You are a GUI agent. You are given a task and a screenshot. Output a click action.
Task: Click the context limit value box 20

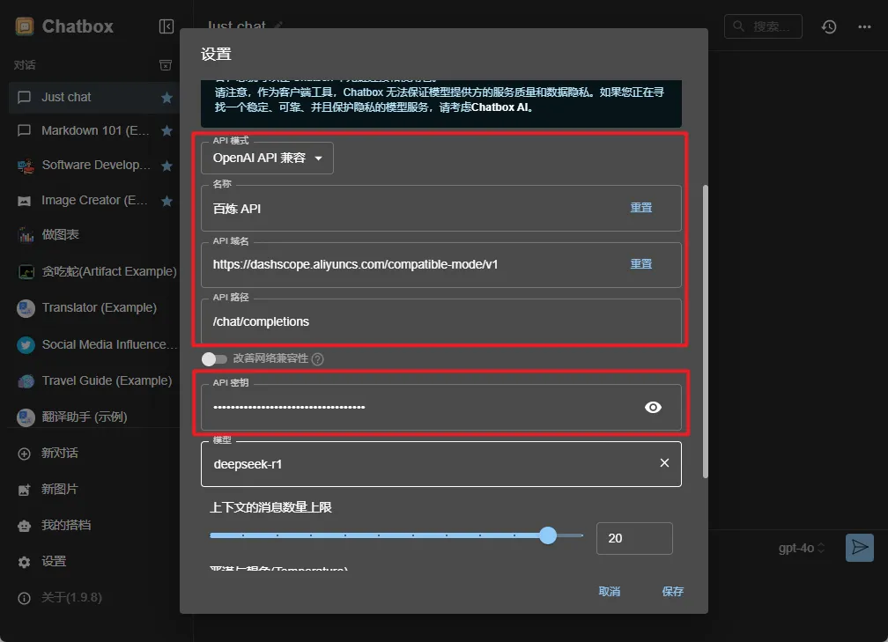tap(634, 538)
